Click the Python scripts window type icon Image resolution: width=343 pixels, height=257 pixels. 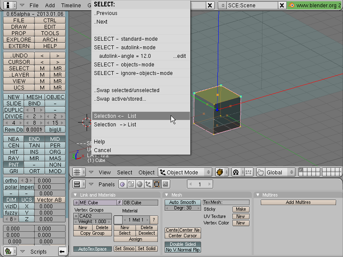pos(8,251)
